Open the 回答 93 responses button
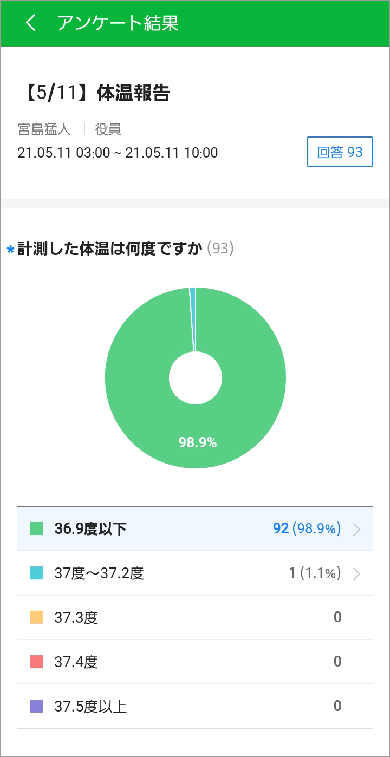This screenshot has width=390, height=757. tap(340, 152)
